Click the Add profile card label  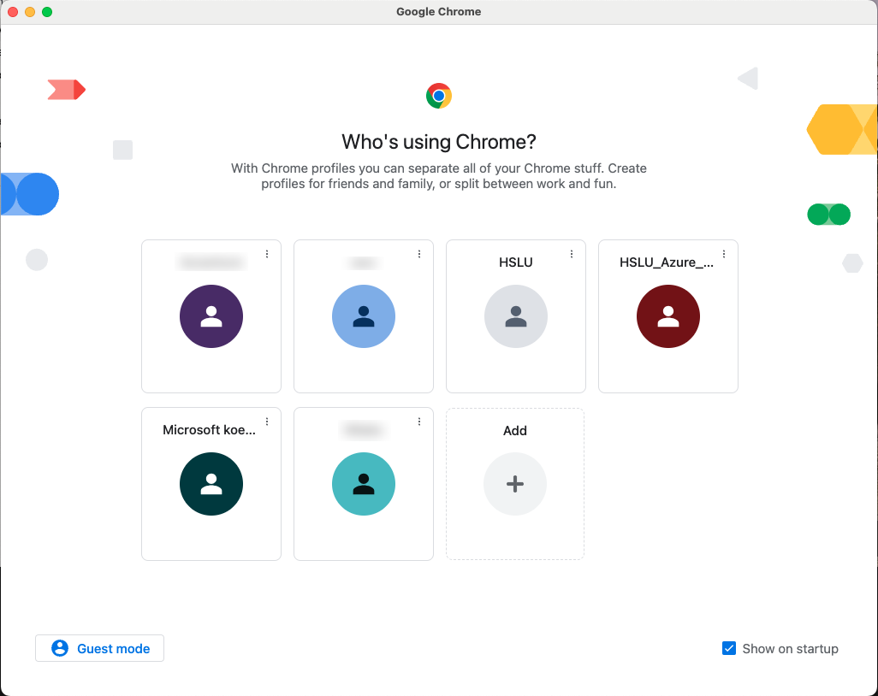click(x=515, y=431)
